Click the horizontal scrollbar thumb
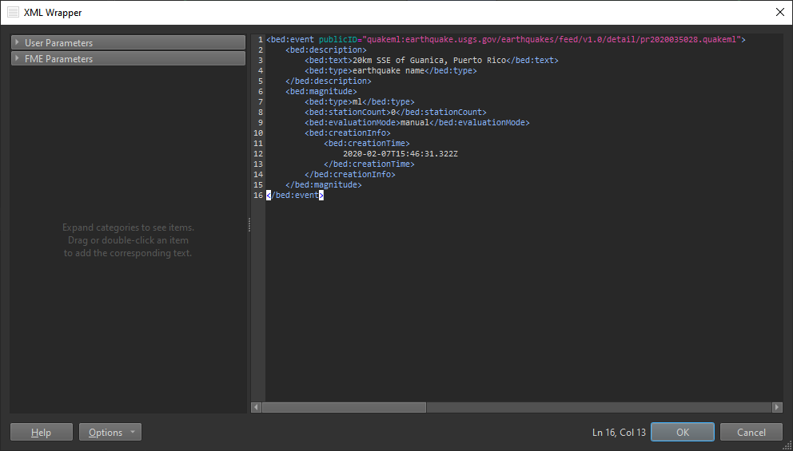The height and width of the screenshot is (451, 793). click(x=344, y=407)
